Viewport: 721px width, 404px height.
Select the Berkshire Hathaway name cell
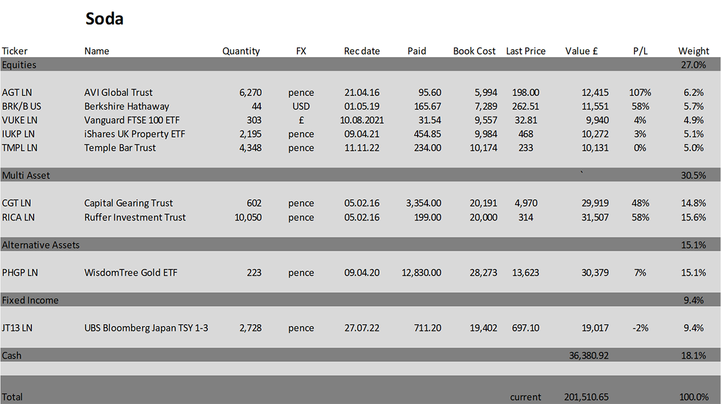tap(127, 106)
